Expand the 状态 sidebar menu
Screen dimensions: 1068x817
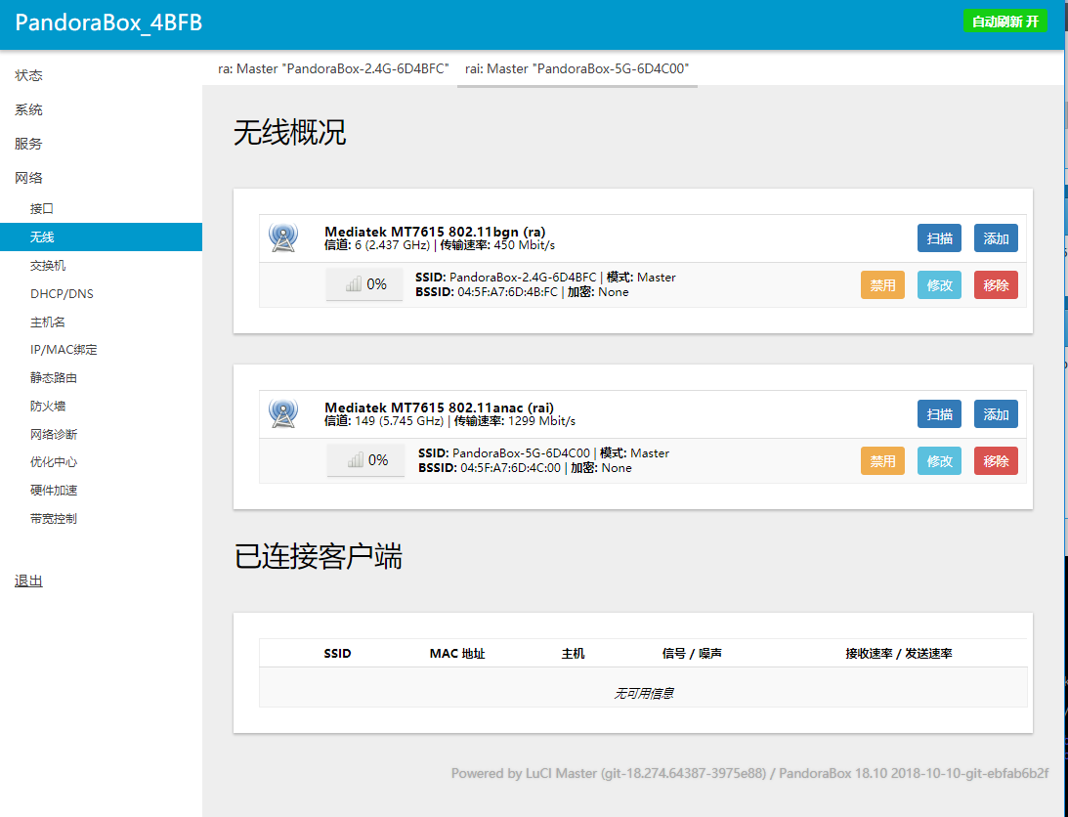[29, 75]
